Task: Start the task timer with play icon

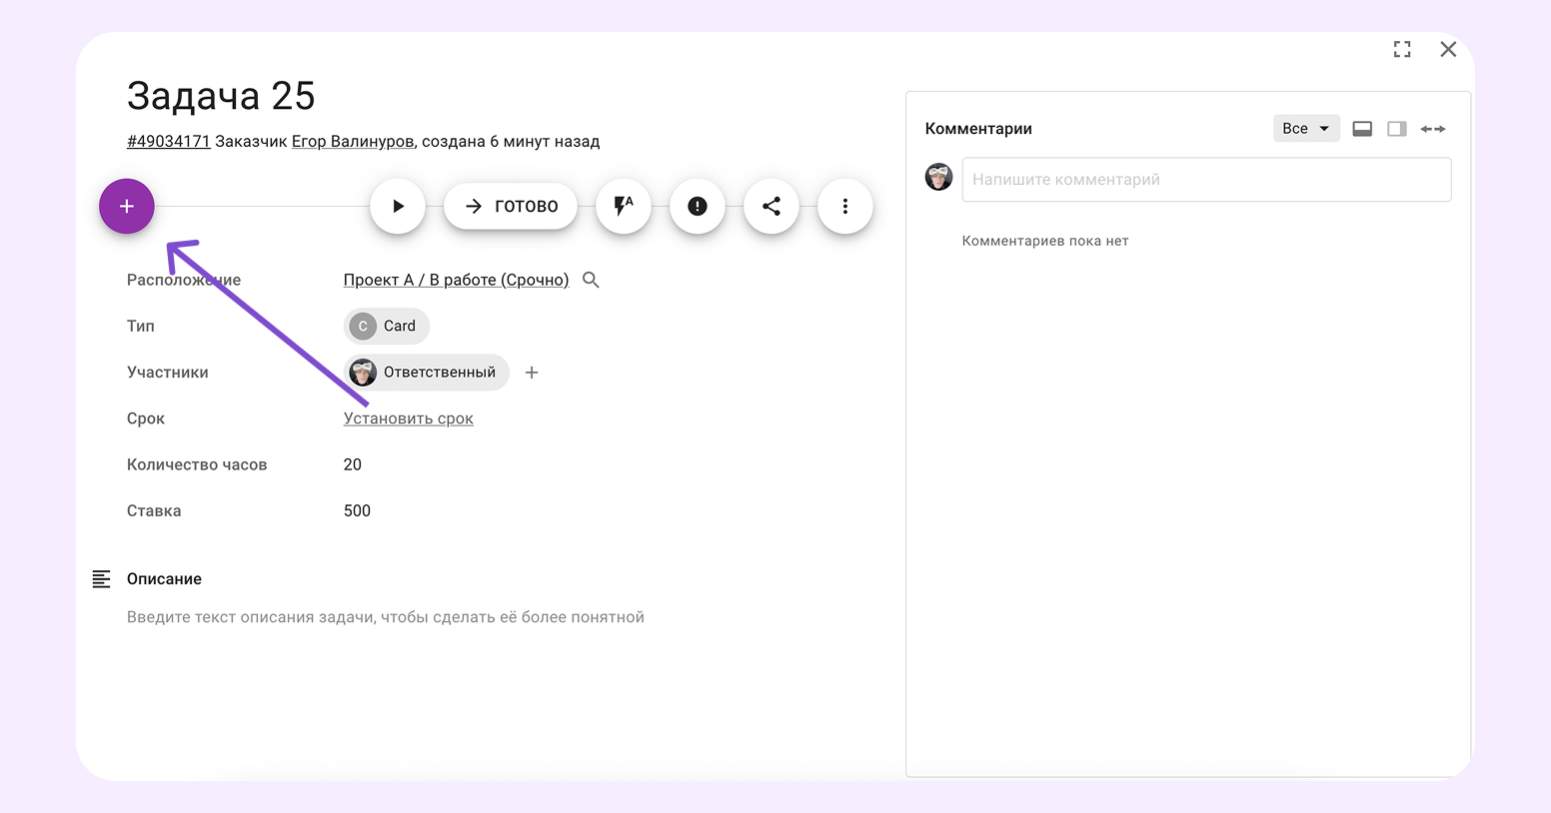Action: [398, 206]
